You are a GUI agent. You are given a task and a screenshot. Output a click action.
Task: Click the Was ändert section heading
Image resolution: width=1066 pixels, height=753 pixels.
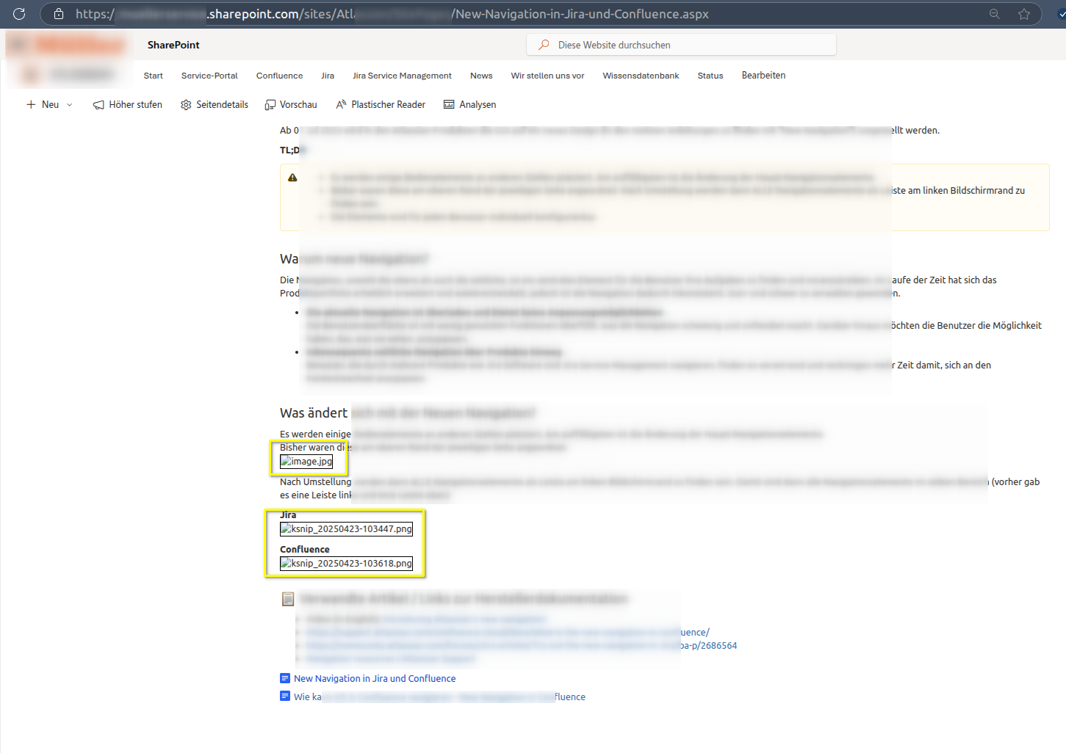pos(314,412)
